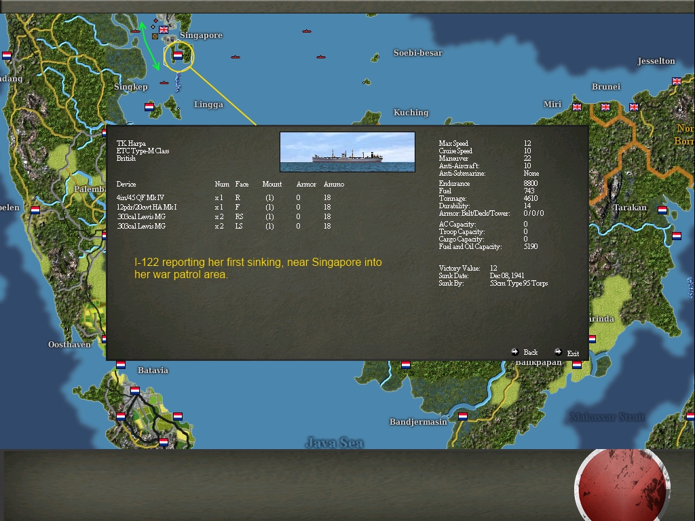Click the Ammo column header
The image size is (695, 521).
pos(334,185)
